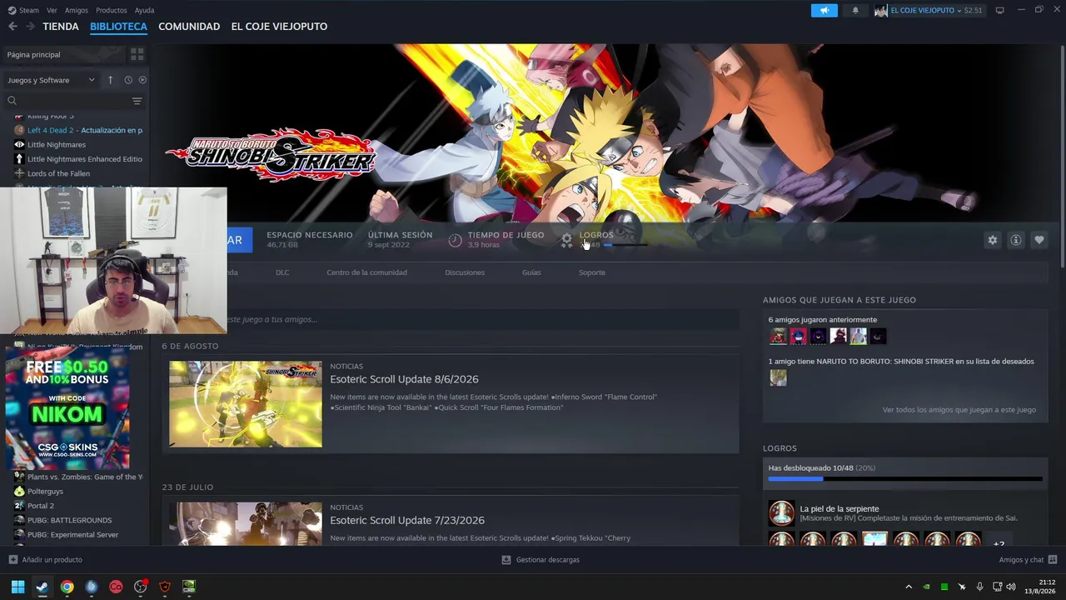Screen dimensions: 1066x600
Task: Click the 8/6/2026 update news thumbnail
Action: click(x=246, y=404)
